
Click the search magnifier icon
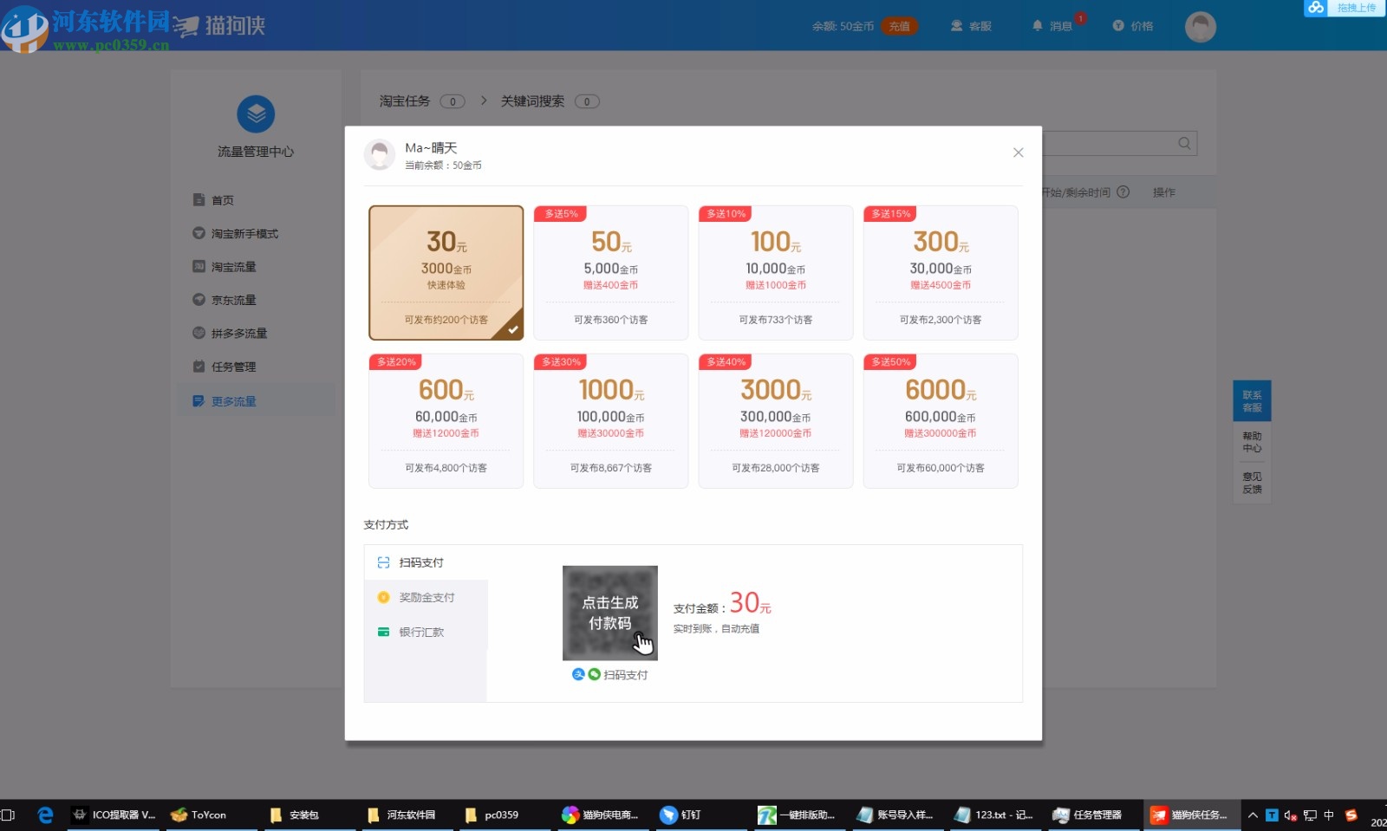(x=1184, y=143)
